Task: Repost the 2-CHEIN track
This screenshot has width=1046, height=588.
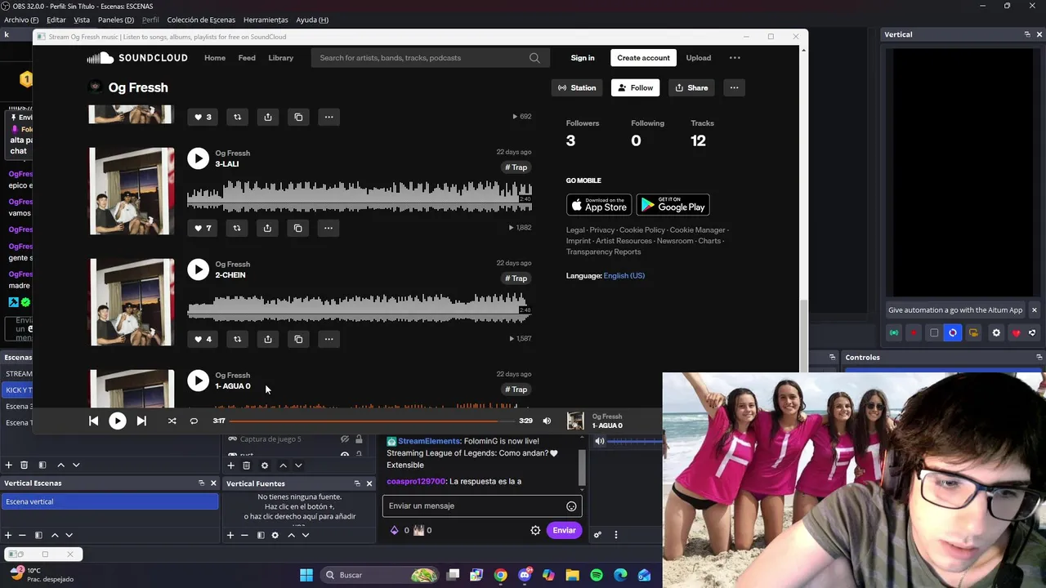Action: coord(237,339)
